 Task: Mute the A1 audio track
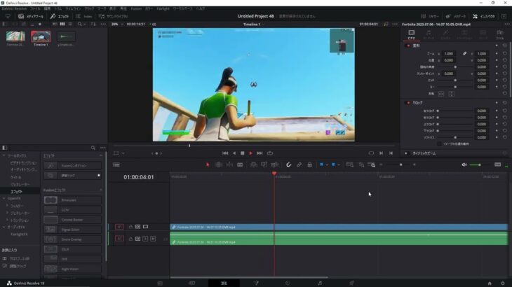tap(153, 239)
